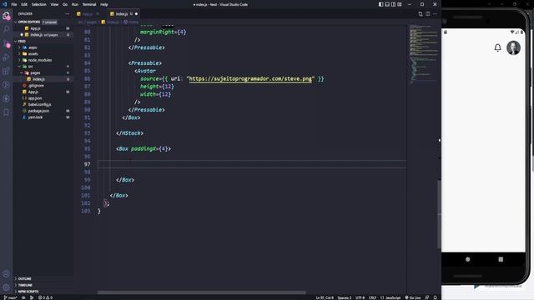Click errors and warnings count in status bar
The image size is (534, 300).
45,297
